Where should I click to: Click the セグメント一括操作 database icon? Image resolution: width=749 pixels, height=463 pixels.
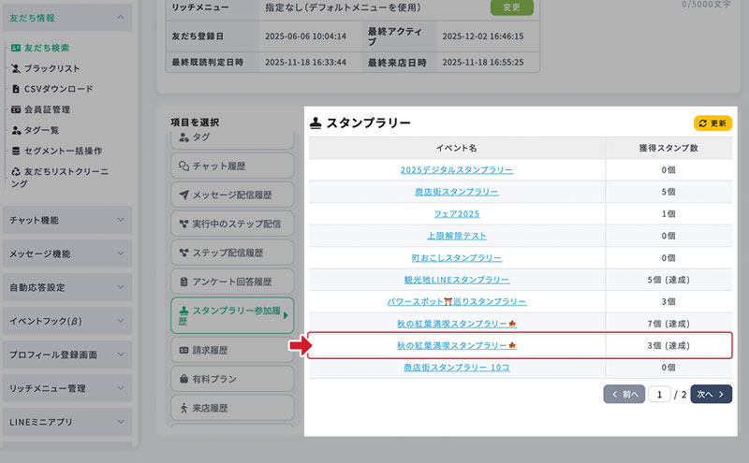15,151
